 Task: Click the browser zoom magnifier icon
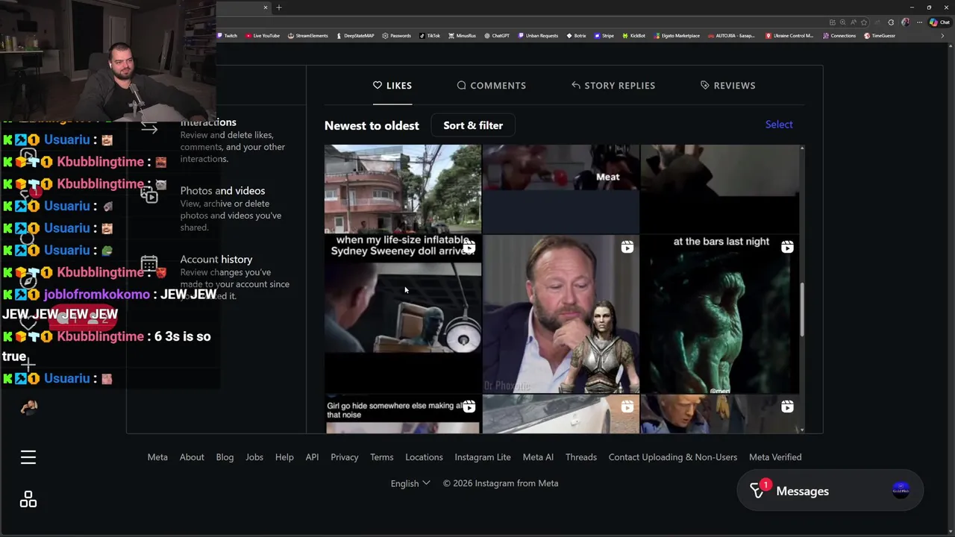pyautogui.click(x=843, y=22)
